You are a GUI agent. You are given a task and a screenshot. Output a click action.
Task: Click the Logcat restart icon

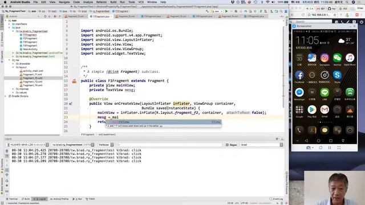(7, 181)
